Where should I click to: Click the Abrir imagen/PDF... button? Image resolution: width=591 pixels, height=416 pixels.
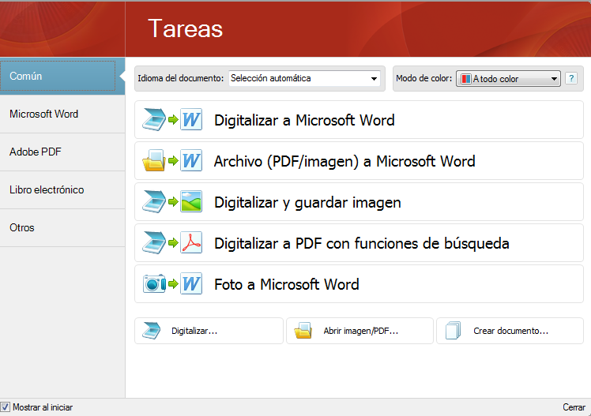pyautogui.click(x=359, y=331)
